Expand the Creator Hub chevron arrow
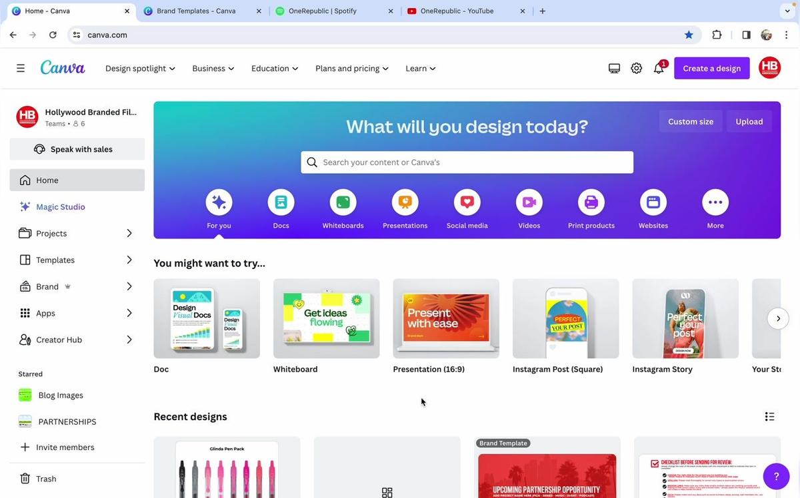 point(129,340)
